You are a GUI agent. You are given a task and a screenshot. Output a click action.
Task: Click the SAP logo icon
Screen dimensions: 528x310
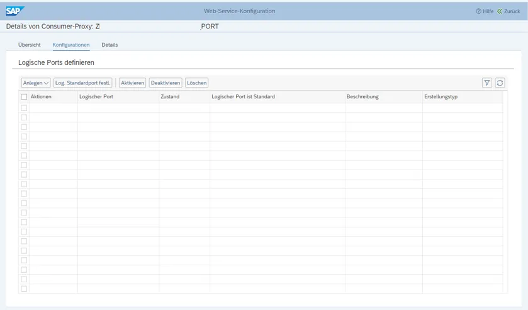14,11
